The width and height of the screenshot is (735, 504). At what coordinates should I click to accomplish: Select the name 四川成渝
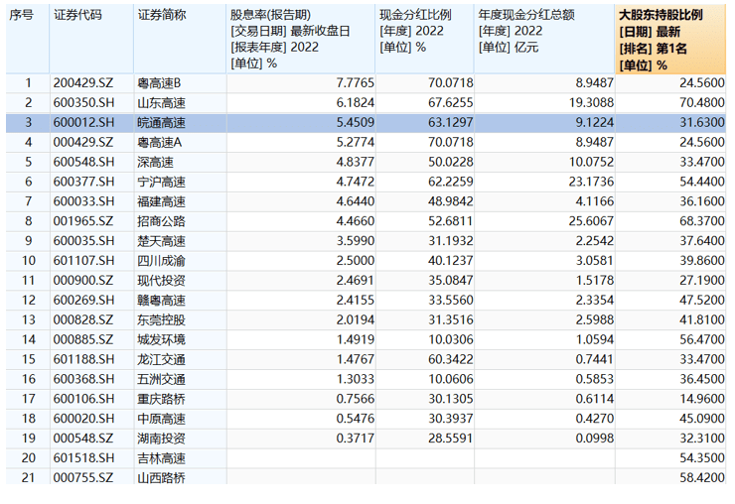point(162,260)
